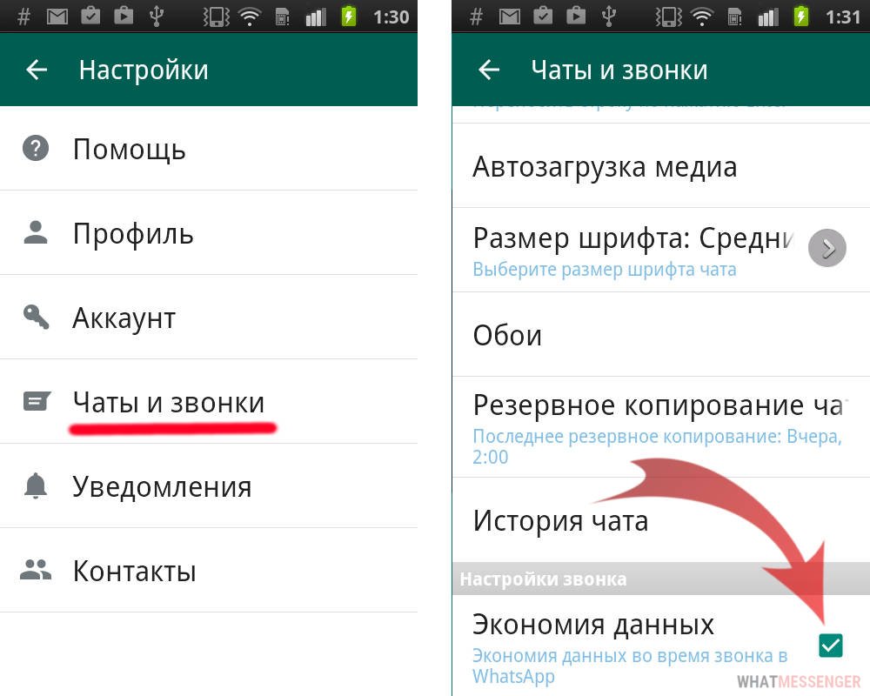Open Резервное копирование чатов option
This screenshot has height=696, width=870.
661,427
